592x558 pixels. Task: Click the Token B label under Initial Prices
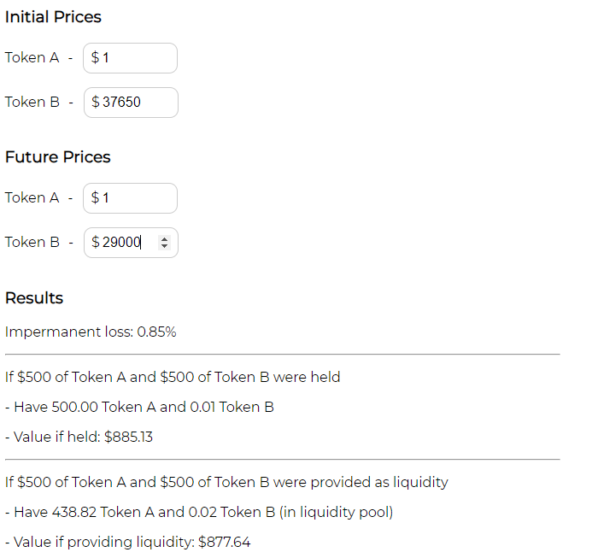(x=32, y=103)
